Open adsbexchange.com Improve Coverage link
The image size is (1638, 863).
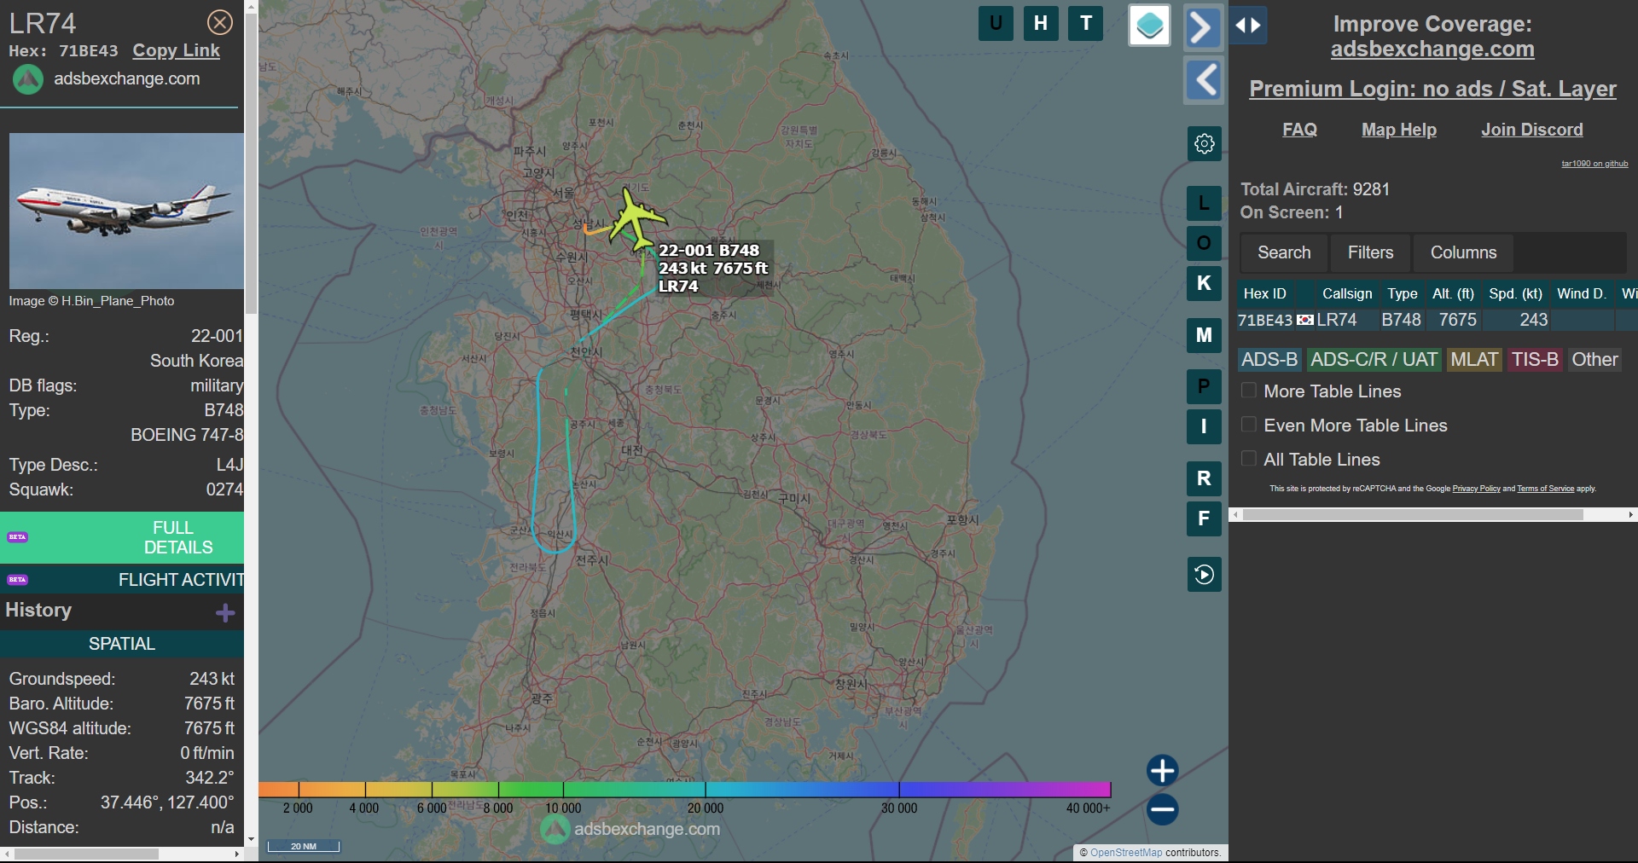[1432, 49]
